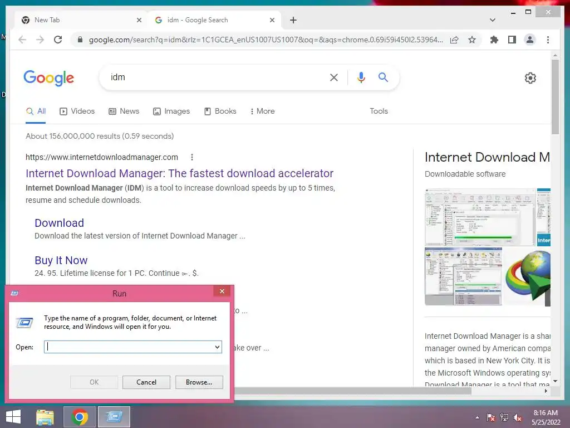Image resolution: width=570 pixels, height=428 pixels.
Task: Switch to News results
Action: tap(124, 111)
